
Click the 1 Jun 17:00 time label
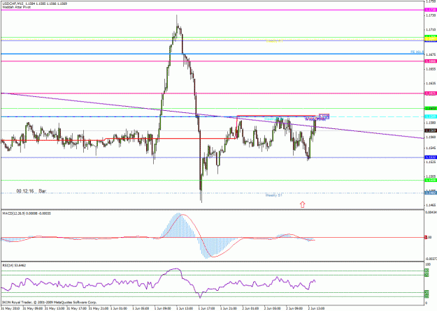(207, 308)
